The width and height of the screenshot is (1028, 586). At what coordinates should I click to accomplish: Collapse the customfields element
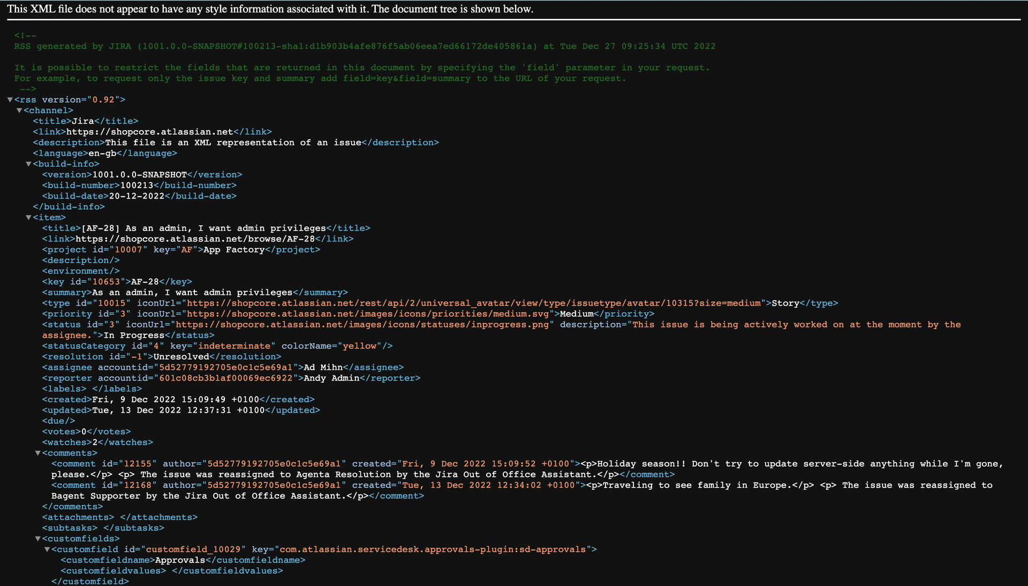(38, 538)
